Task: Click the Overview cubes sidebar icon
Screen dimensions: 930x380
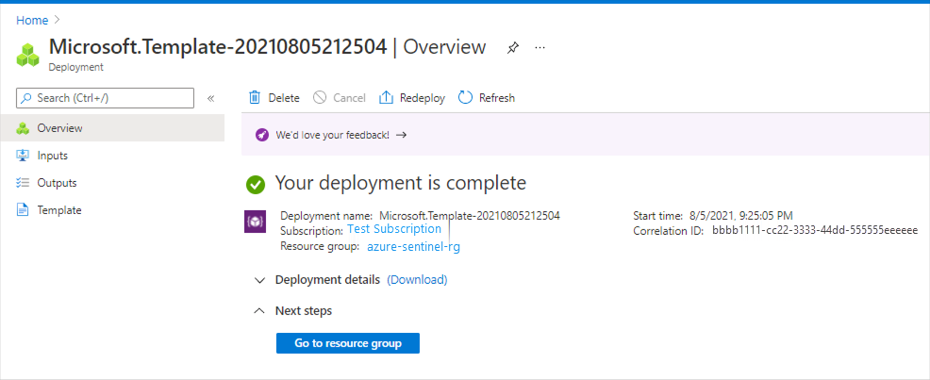Action: pyautogui.click(x=23, y=128)
